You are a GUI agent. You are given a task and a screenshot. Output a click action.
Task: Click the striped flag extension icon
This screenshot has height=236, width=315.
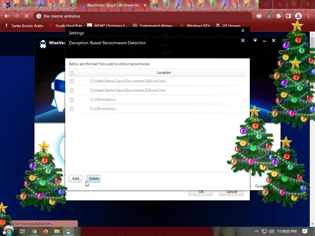259,16
